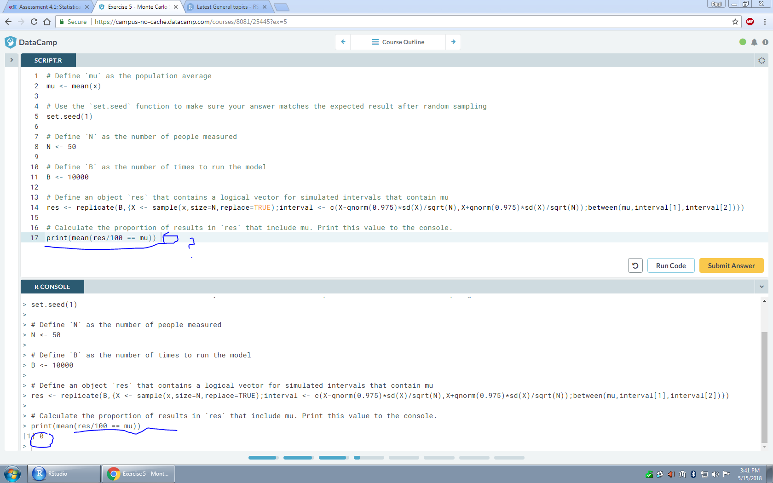Expand the left sidebar panel
This screenshot has width=773, height=483.
tap(12, 60)
